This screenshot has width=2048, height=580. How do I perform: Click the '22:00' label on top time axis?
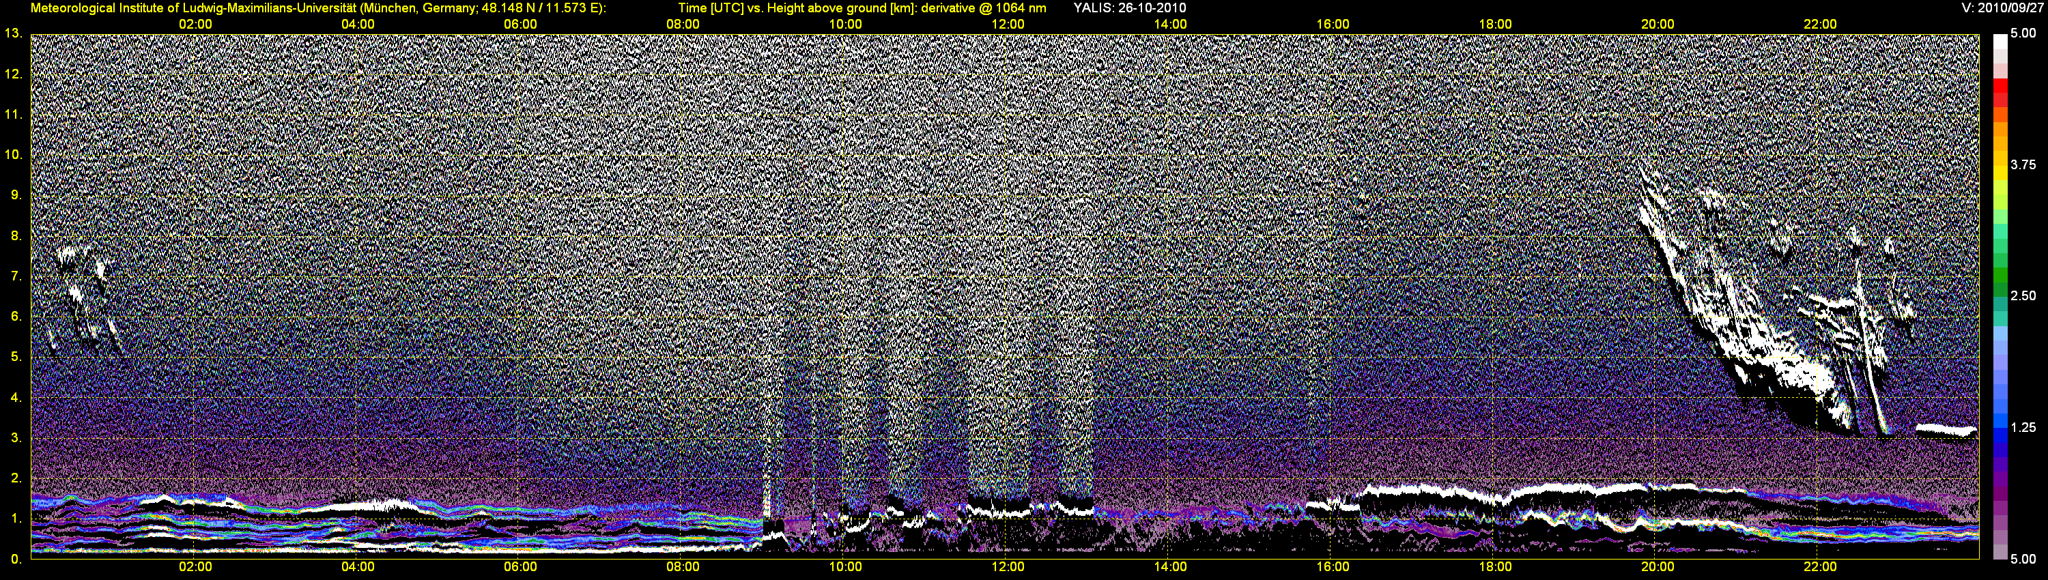(x=1820, y=25)
